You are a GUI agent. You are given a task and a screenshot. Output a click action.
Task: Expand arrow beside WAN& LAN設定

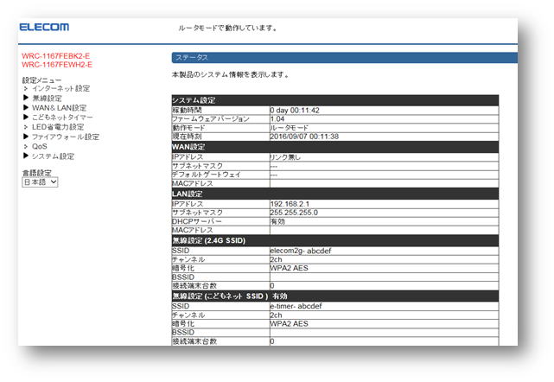click(26, 107)
